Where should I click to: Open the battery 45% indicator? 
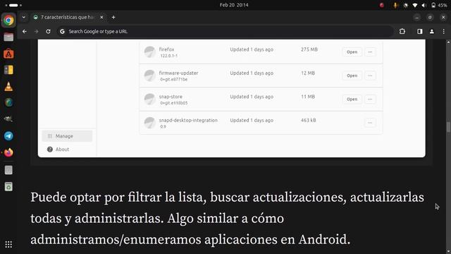point(438,5)
